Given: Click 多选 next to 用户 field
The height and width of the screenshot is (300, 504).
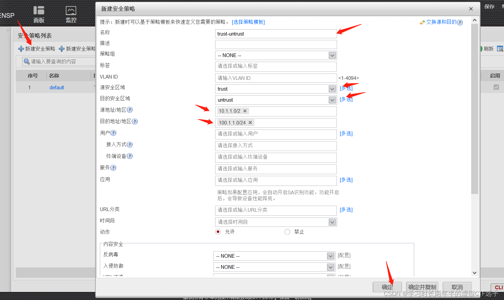Looking at the screenshot, I should (x=346, y=133).
